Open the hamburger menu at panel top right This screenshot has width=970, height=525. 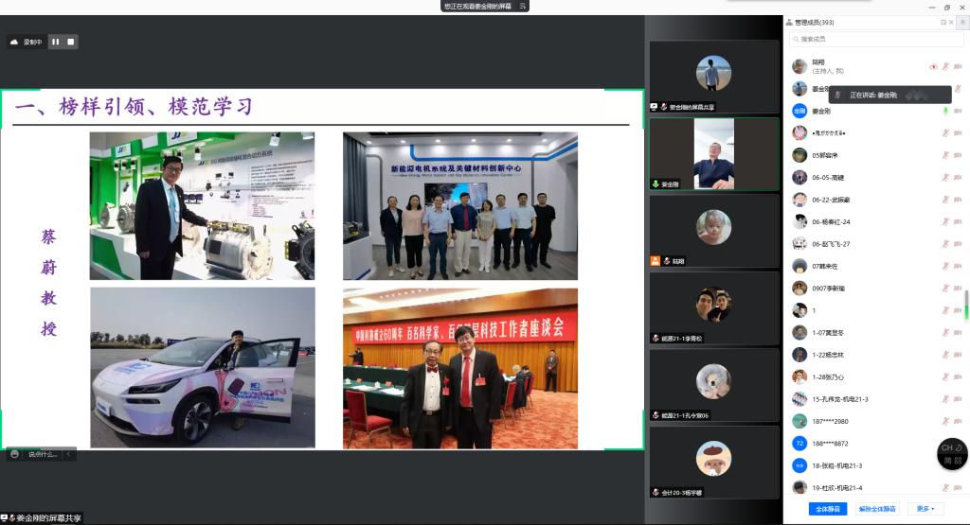[x=962, y=22]
